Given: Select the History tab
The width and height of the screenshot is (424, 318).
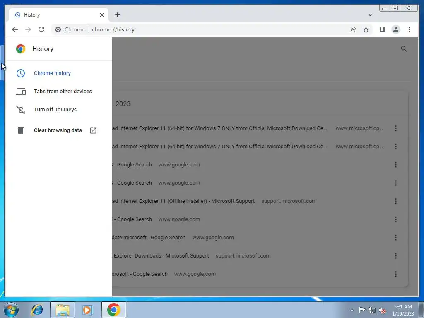Looking at the screenshot, I should (x=59, y=15).
